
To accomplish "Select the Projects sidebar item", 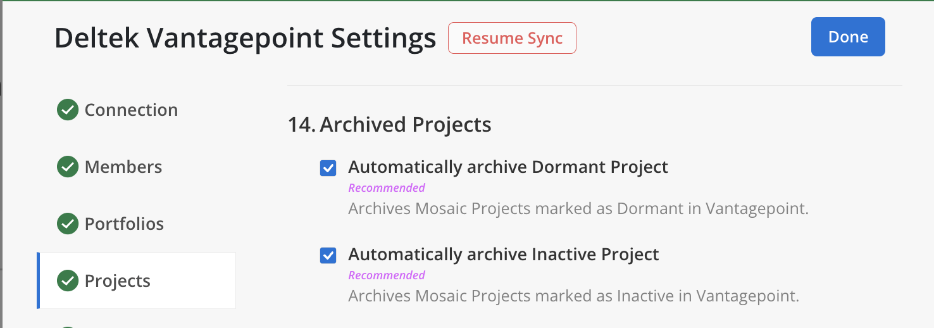I will point(118,281).
